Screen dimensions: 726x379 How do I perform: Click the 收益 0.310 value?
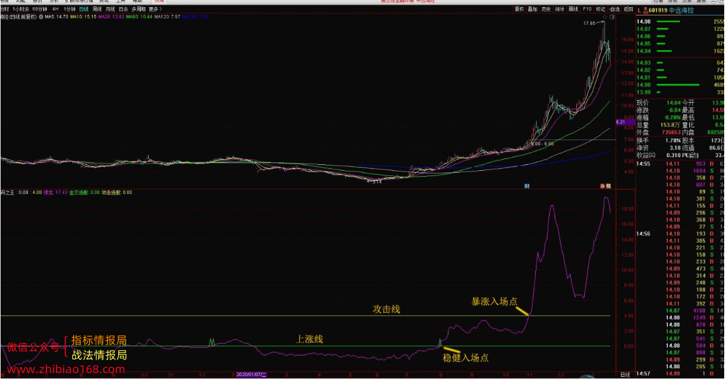(x=673, y=155)
